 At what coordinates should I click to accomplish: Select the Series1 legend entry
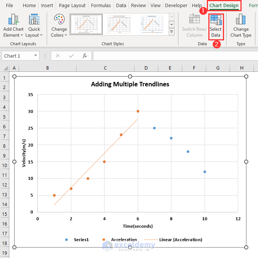click(77, 240)
